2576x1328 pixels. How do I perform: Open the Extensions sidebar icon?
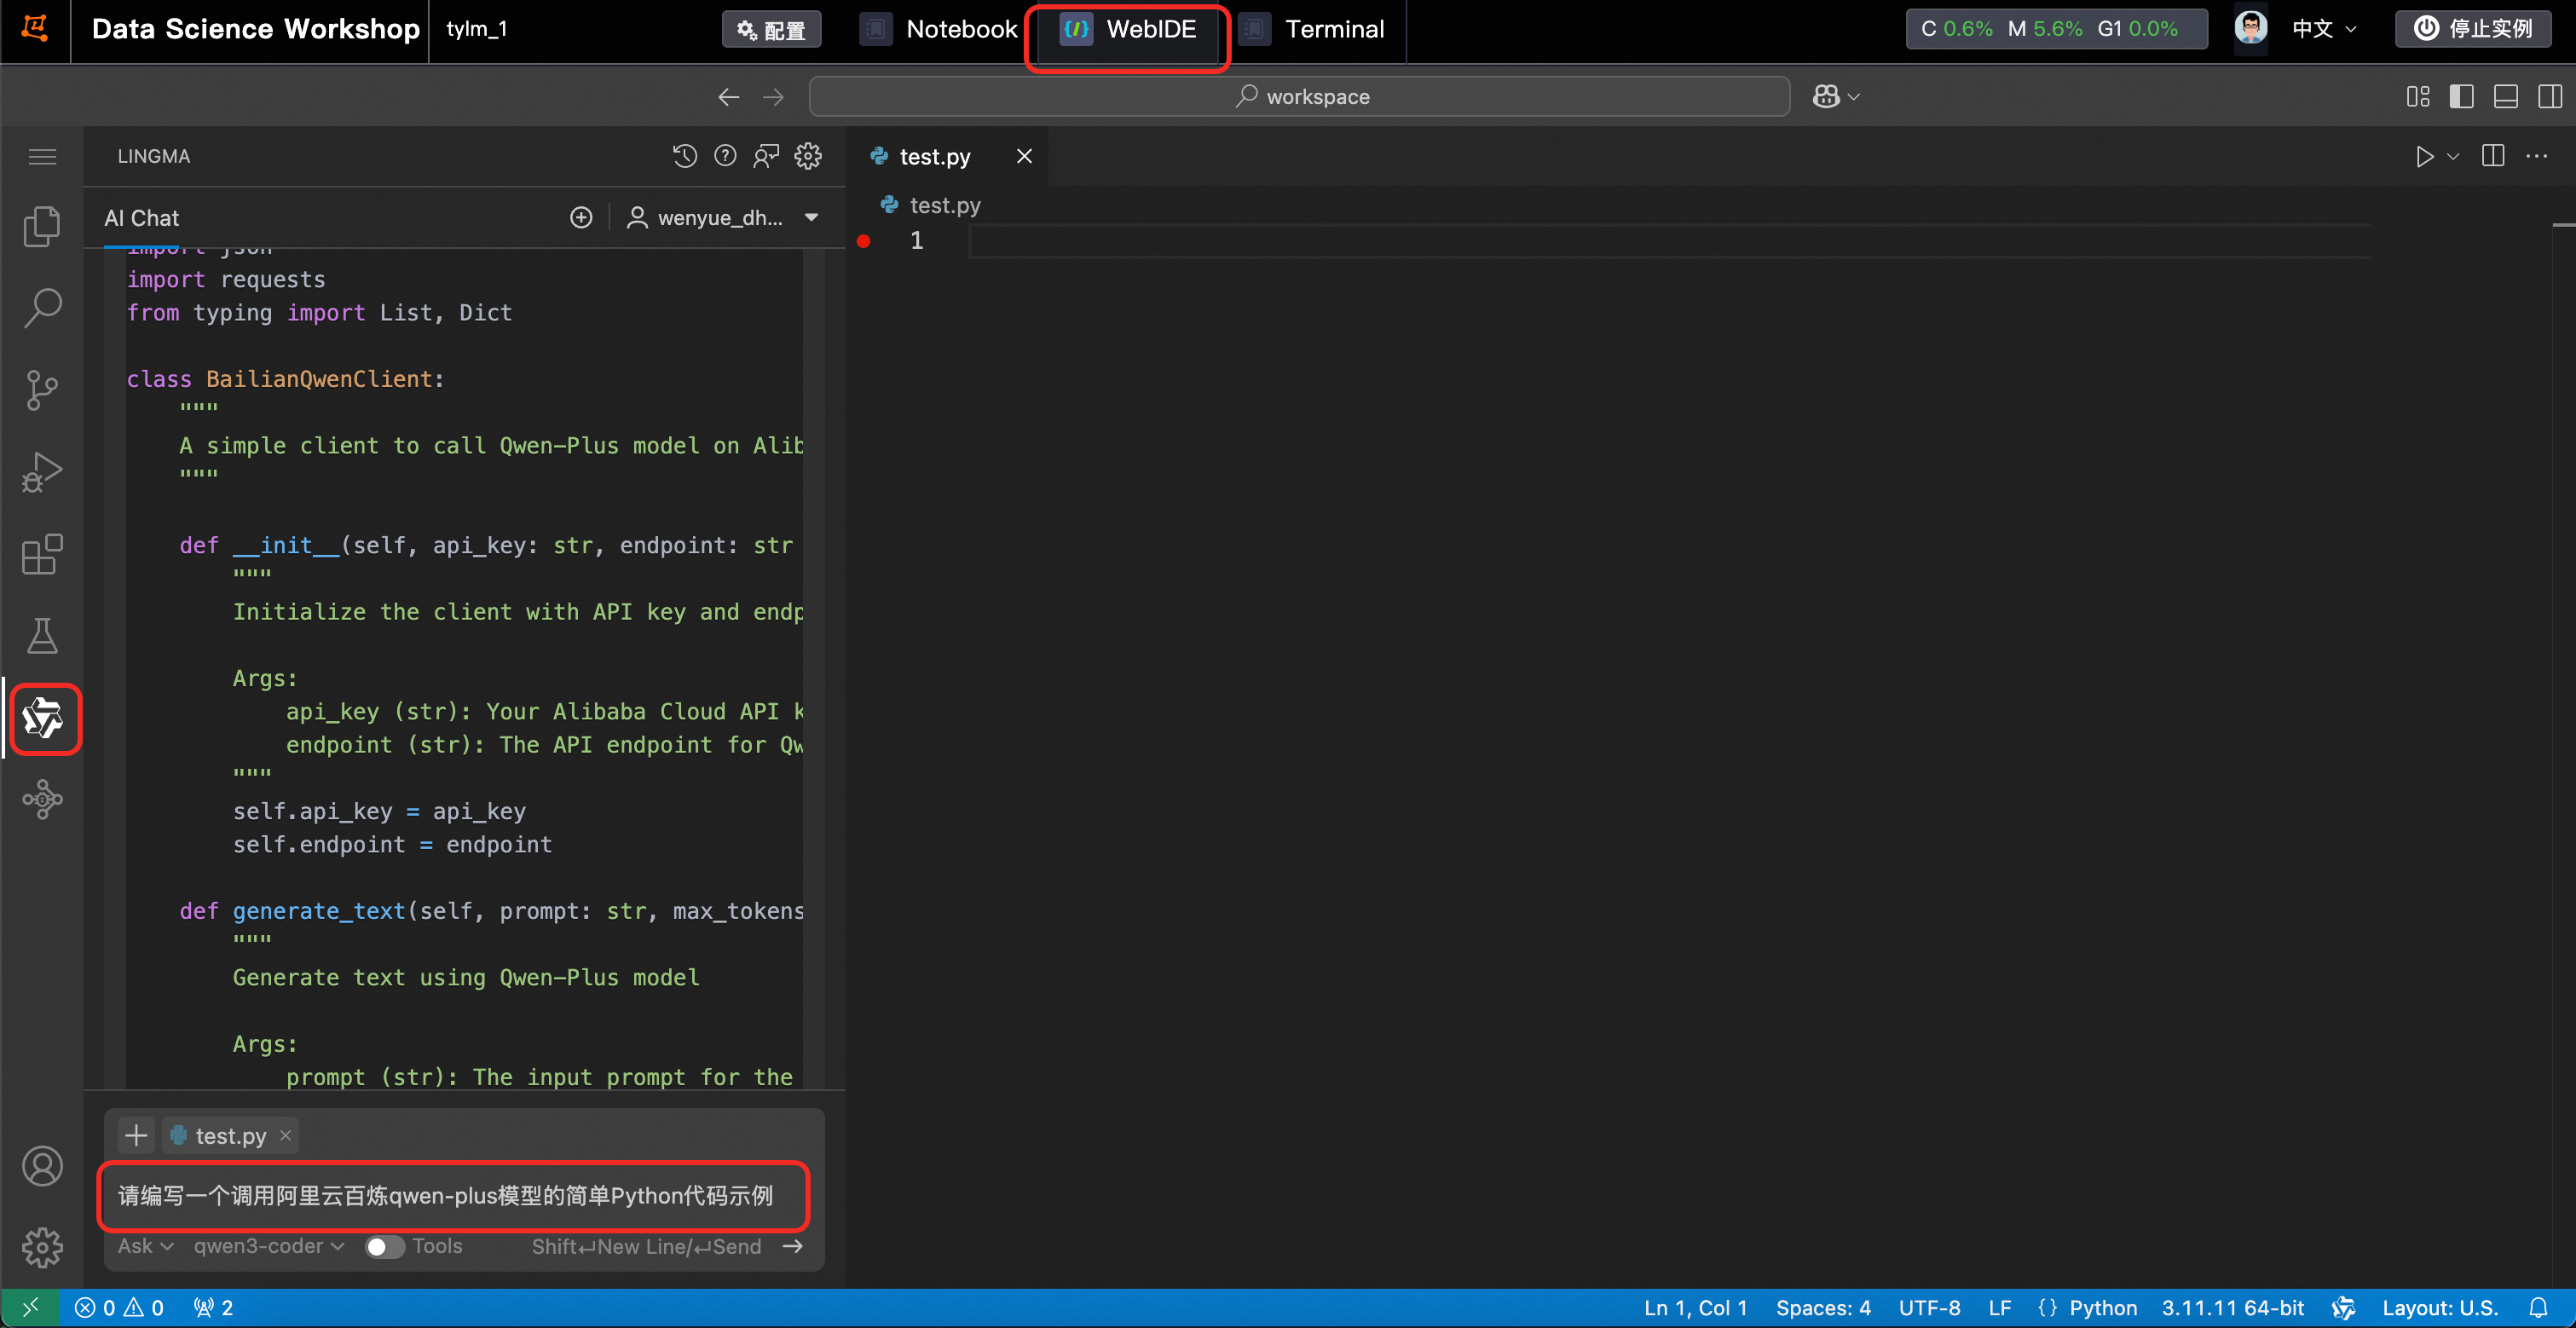click(42, 554)
